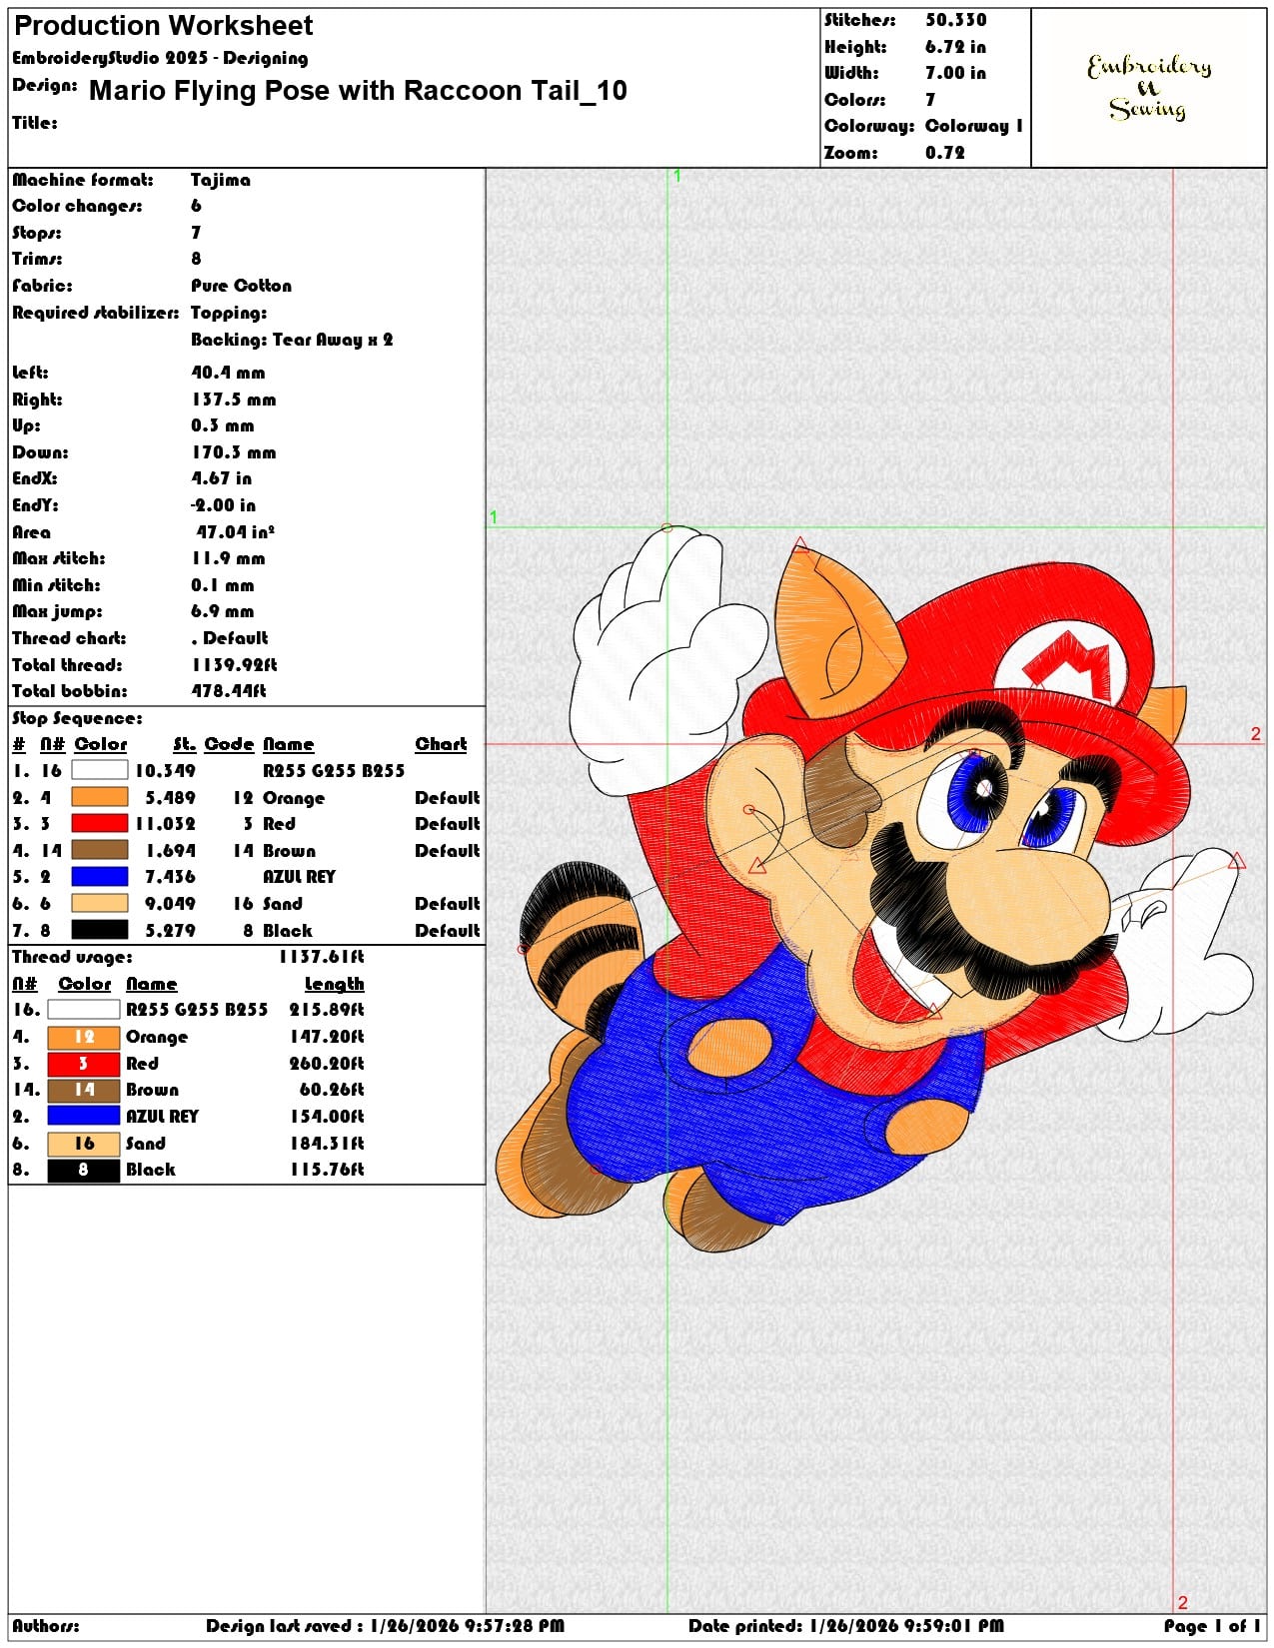The height and width of the screenshot is (1648, 1274).
Task: Click the Length column header
Action: [334, 984]
